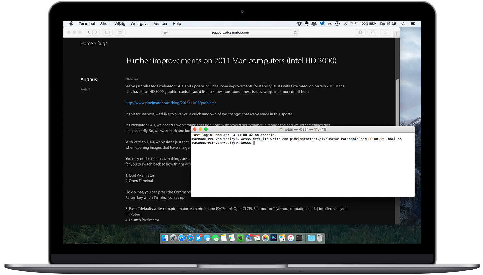This screenshot has height=275, width=483.
Task: Click the Safari Share button
Action: point(373,32)
